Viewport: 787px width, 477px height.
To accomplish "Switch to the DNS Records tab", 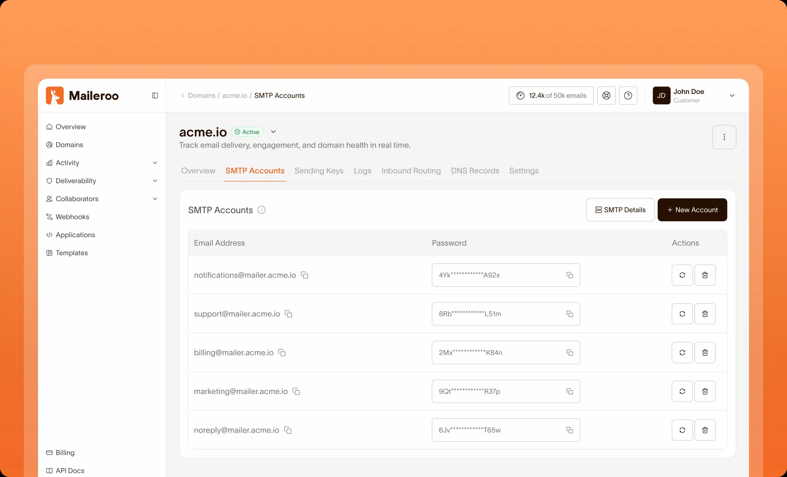I will tap(475, 171).
